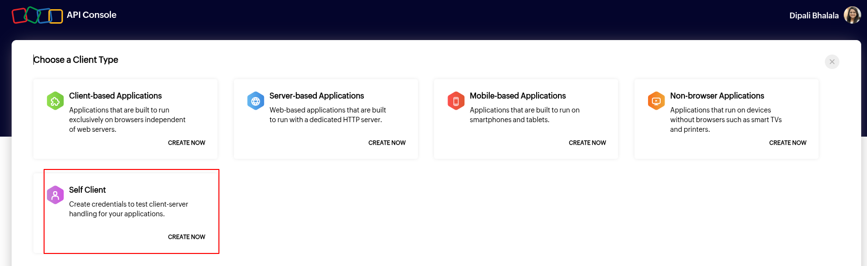
Task: Click 'Create credentials to test client-server' text
Action: pyautogui.click(x=128, y=204)
